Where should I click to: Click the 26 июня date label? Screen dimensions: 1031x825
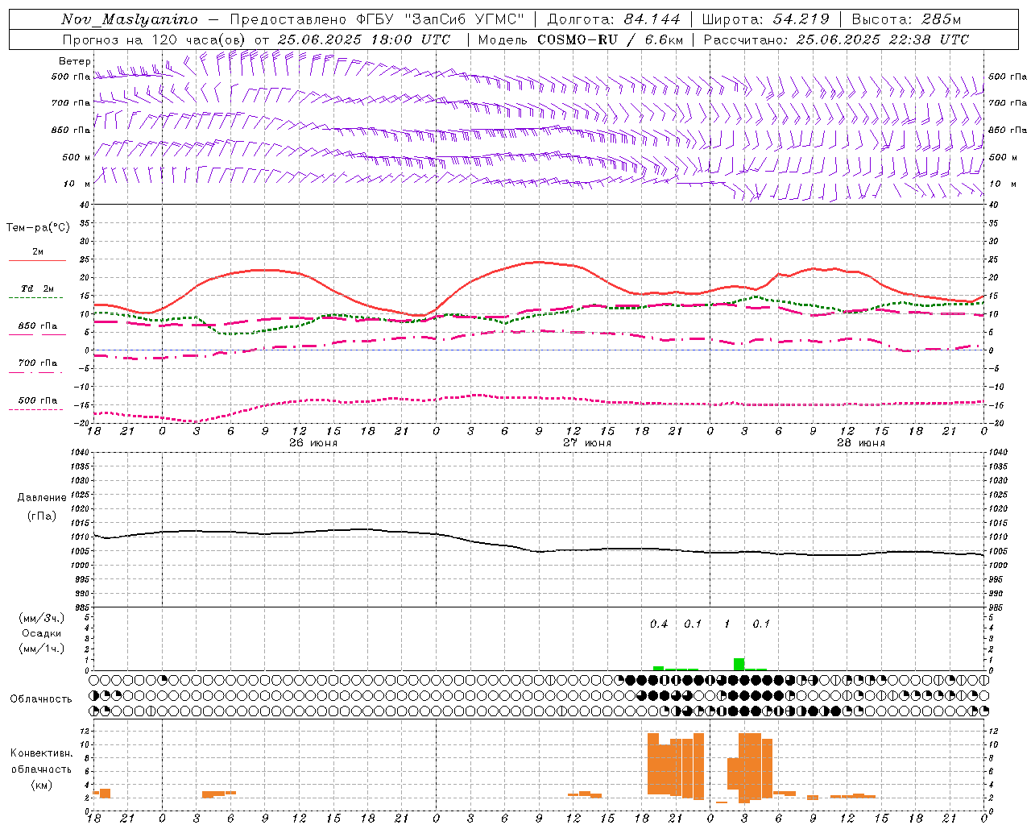pos(313,442)
